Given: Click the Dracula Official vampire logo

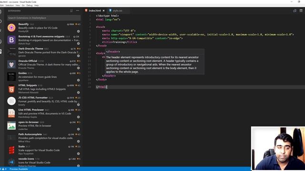Looking at the screenshot, I should point(11,65).
